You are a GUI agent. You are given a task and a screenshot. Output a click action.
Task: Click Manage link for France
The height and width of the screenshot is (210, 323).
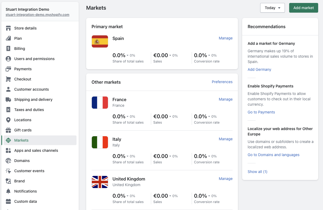(x=226, y=99)
